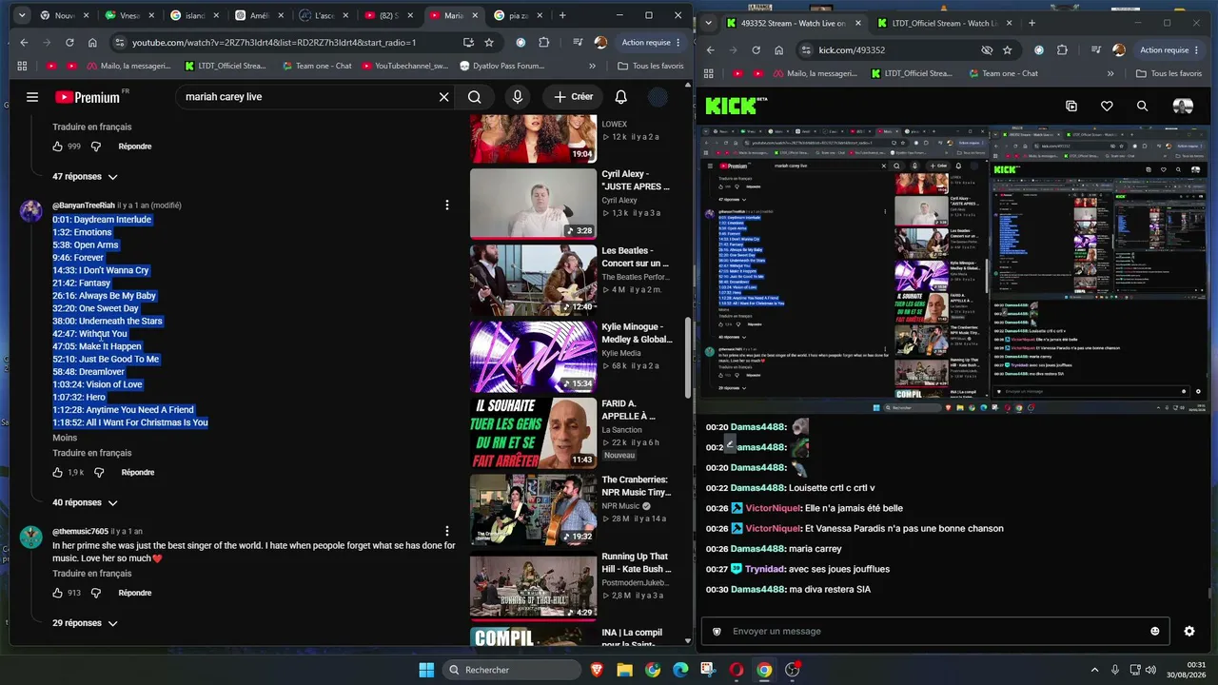Viewport: 1218px width, 685px height.
Task: Open 'Tous les favoris' folder in Kick window
Action: pos(1169,73)
